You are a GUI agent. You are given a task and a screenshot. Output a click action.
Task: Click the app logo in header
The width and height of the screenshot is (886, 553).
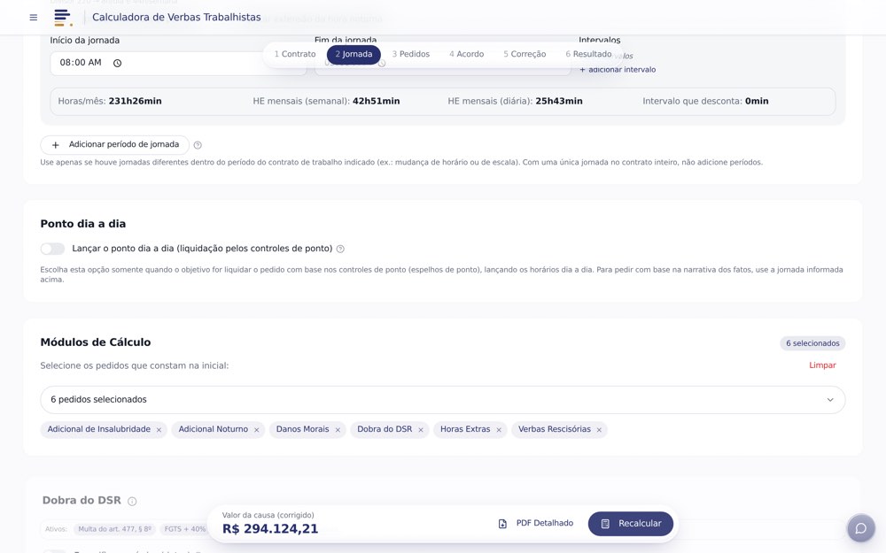tap(63, 18)
